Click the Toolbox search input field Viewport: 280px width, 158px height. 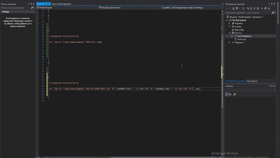click(16, 8)
